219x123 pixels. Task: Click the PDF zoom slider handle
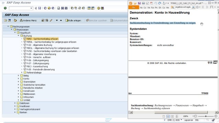coord(206,116)
